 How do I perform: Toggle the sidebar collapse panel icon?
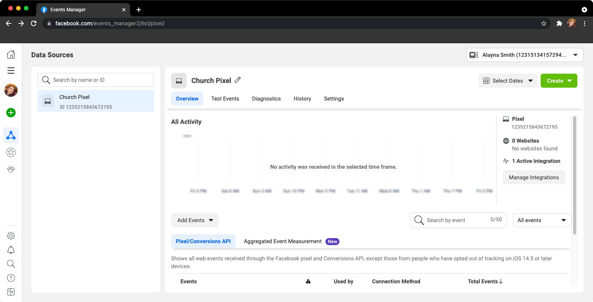point(11,292)
